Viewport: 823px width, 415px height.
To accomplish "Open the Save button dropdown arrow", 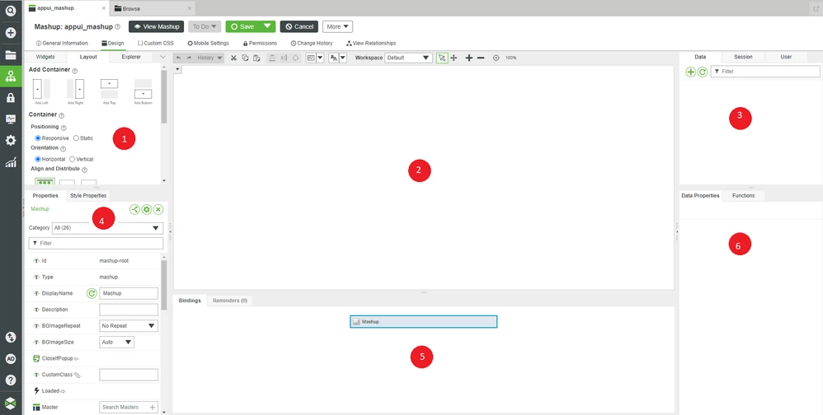I will click(268, 26).
